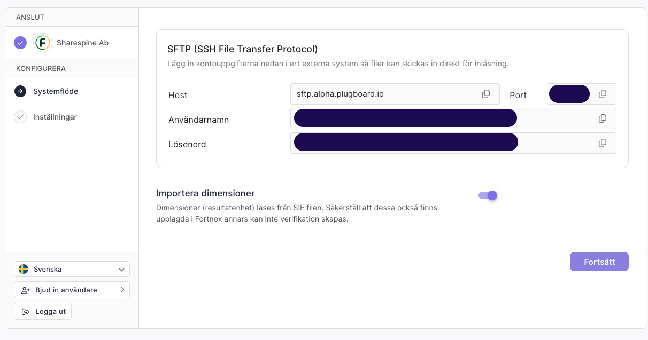Click the Swedish flag in language selector
Screen dimensions: 648x340
pos(24,269)
